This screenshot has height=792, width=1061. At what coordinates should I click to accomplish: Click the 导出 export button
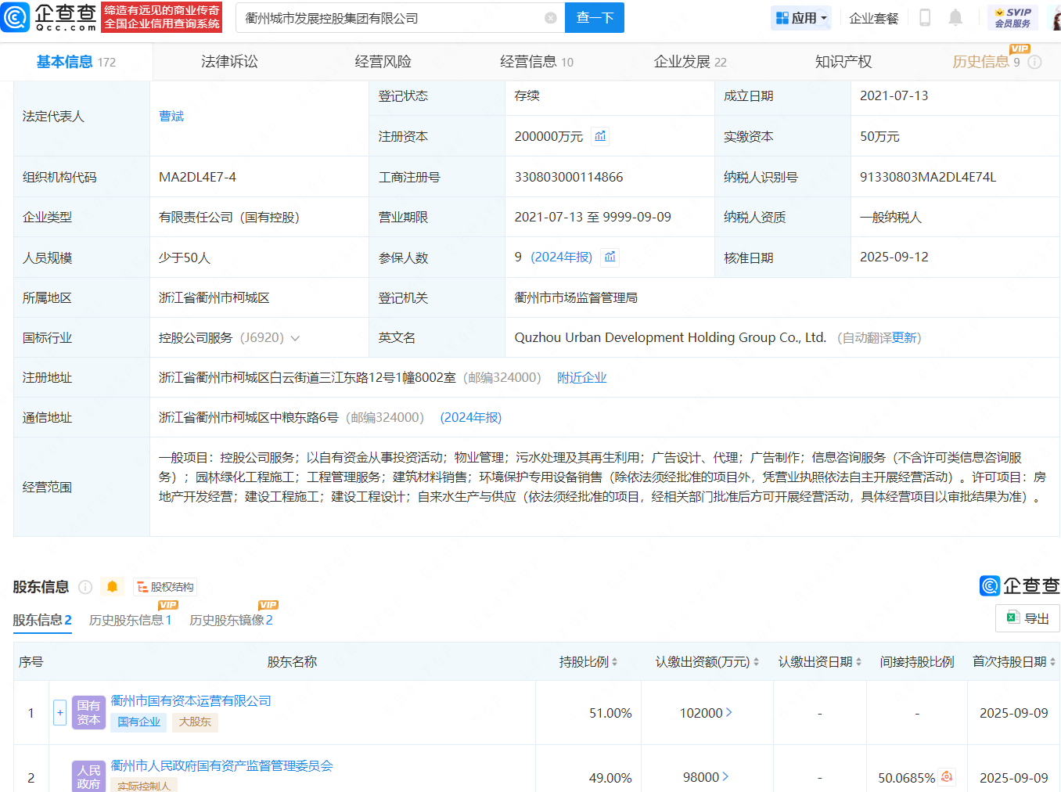click(1027, 618)
